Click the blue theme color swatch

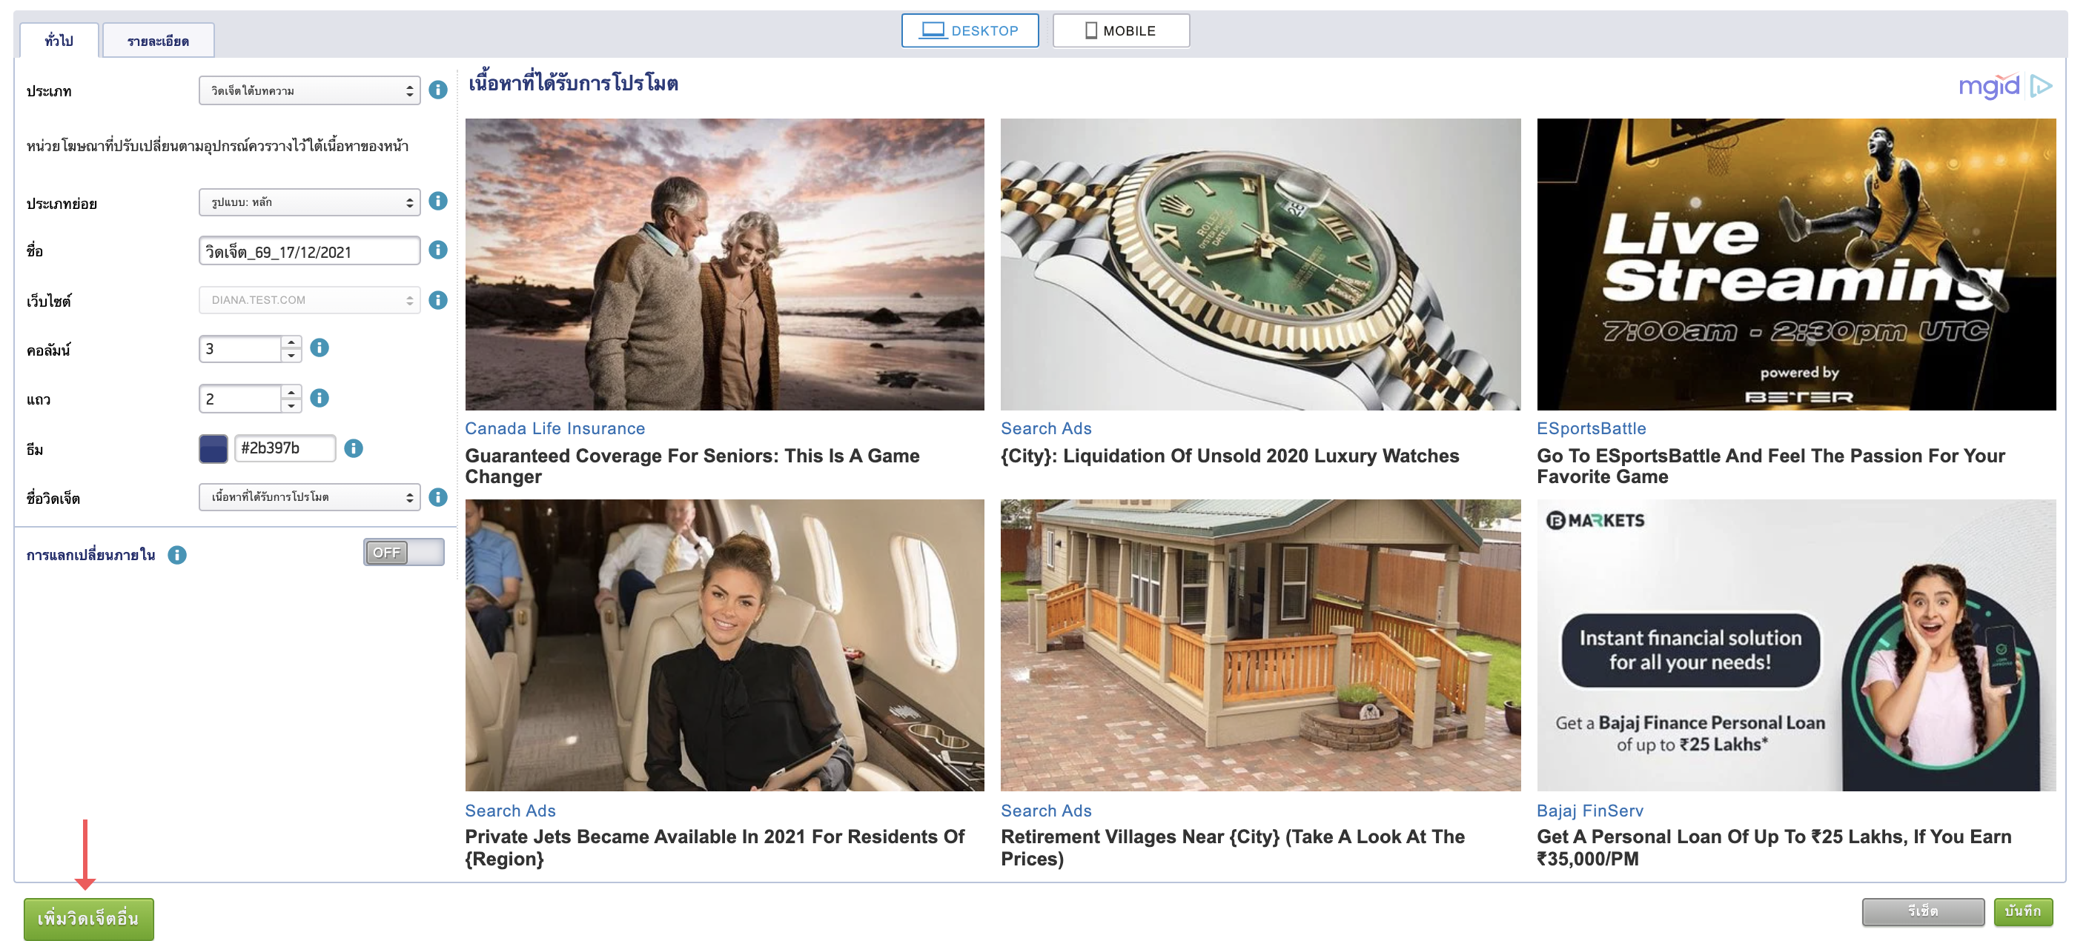click(x=213, y=448)
